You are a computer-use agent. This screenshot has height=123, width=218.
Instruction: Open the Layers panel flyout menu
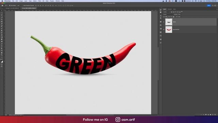click(217, 9)
